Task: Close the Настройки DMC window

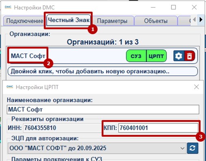Action: click(x=194, y=7)
